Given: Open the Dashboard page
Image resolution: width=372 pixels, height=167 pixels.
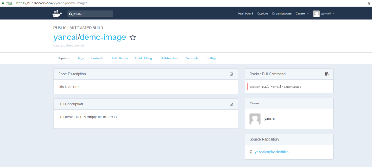Looking at the screenshot, I should pyautogui.click(x=246, y=14).
